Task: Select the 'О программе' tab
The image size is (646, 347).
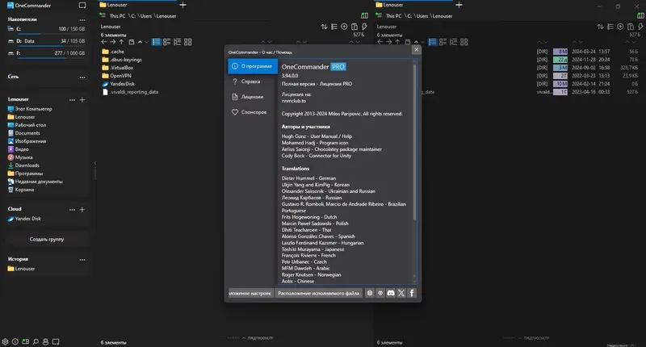Action: point(253,66)
